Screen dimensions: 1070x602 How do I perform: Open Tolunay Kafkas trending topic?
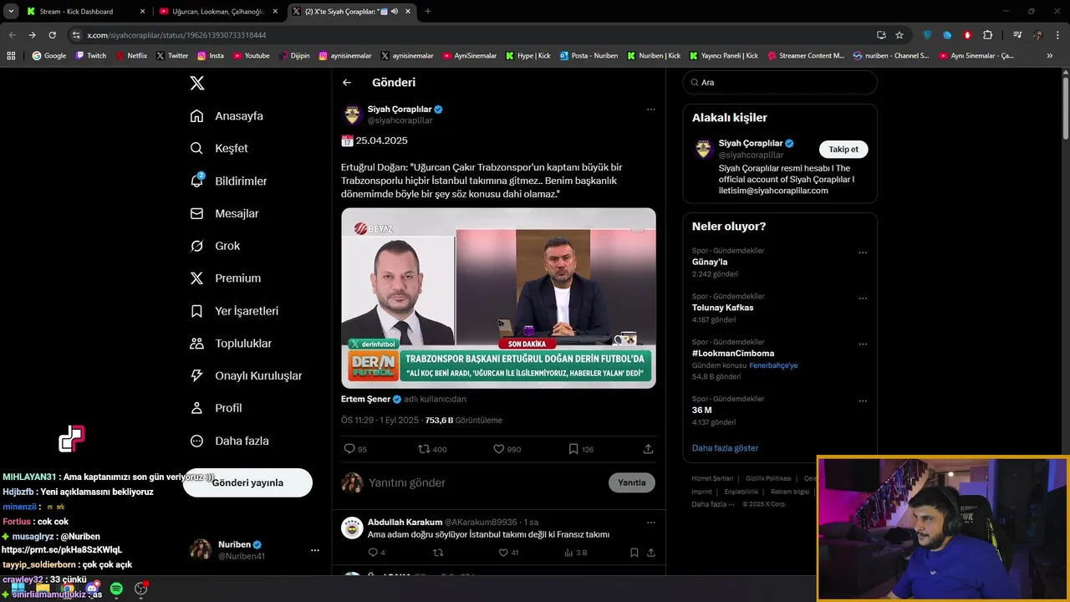coord(722,308)
